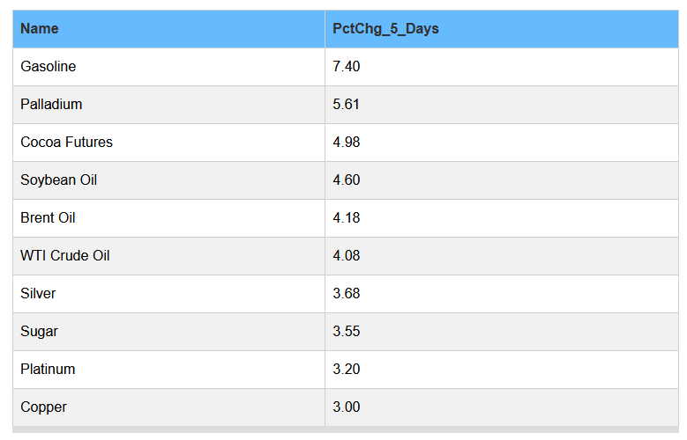The width and height of the screenshot is (687, 440).
Task: Select the Copper name cell
Action: [x=43, y=407]
